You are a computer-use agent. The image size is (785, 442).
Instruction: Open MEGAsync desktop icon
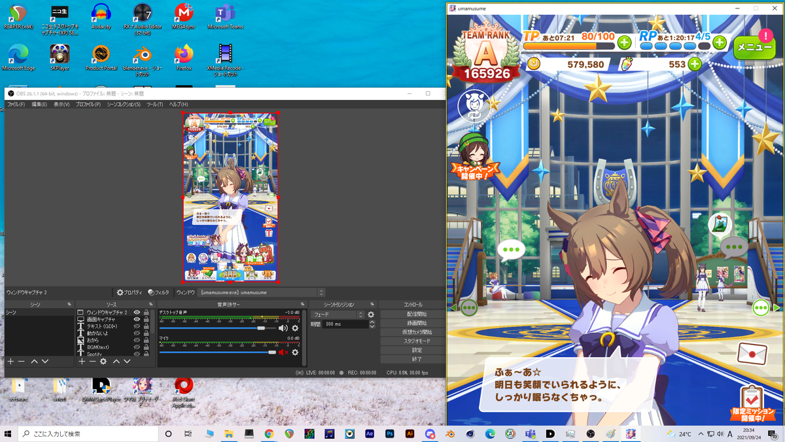click(x=184, y=17)
